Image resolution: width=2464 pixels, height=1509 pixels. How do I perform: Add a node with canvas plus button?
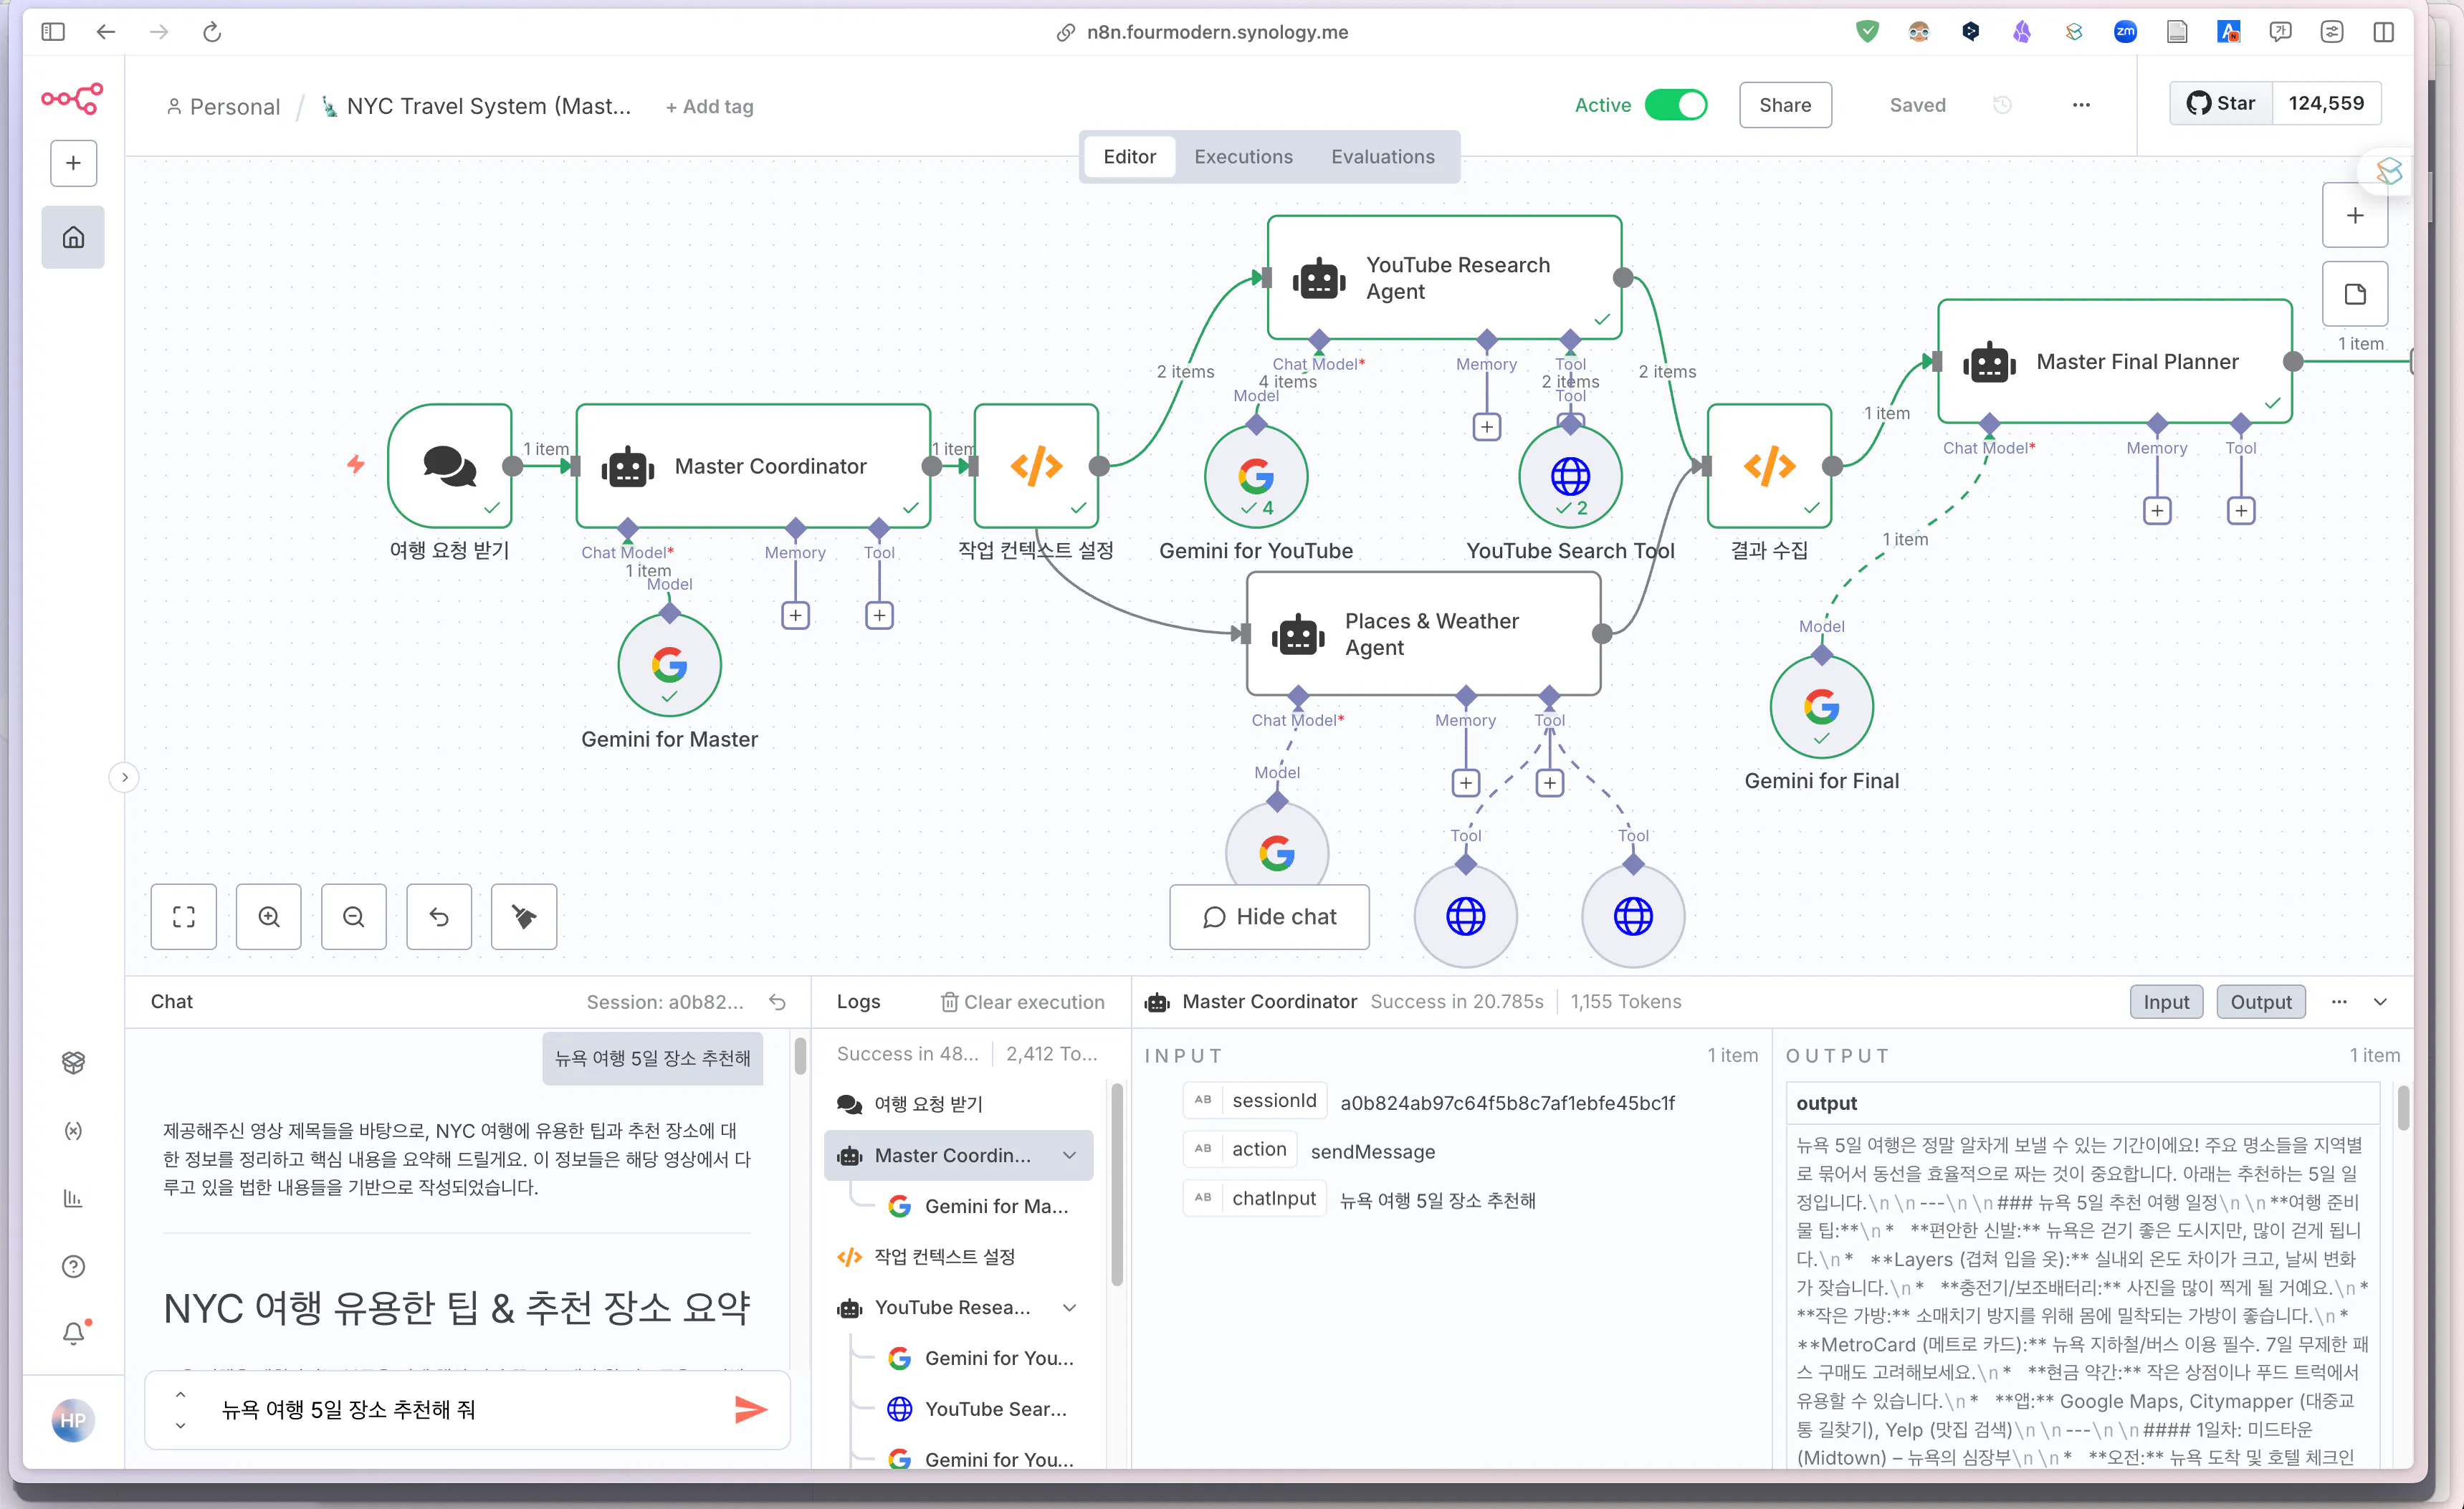2355,215
